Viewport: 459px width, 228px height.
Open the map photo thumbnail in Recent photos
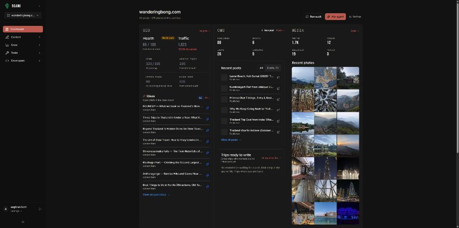(325, 78)
